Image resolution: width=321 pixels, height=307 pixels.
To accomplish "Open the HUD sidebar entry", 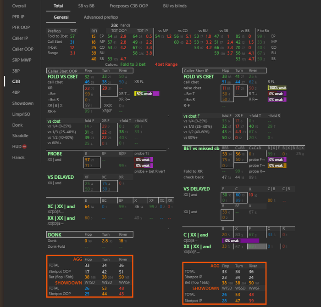I will point(17,147).
